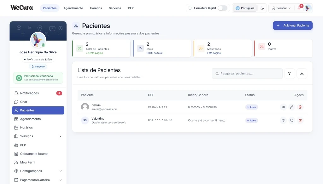Click '0 Meses • Masculino' cell
Screen dimensions: 323x184
click(x=202, y=107)
